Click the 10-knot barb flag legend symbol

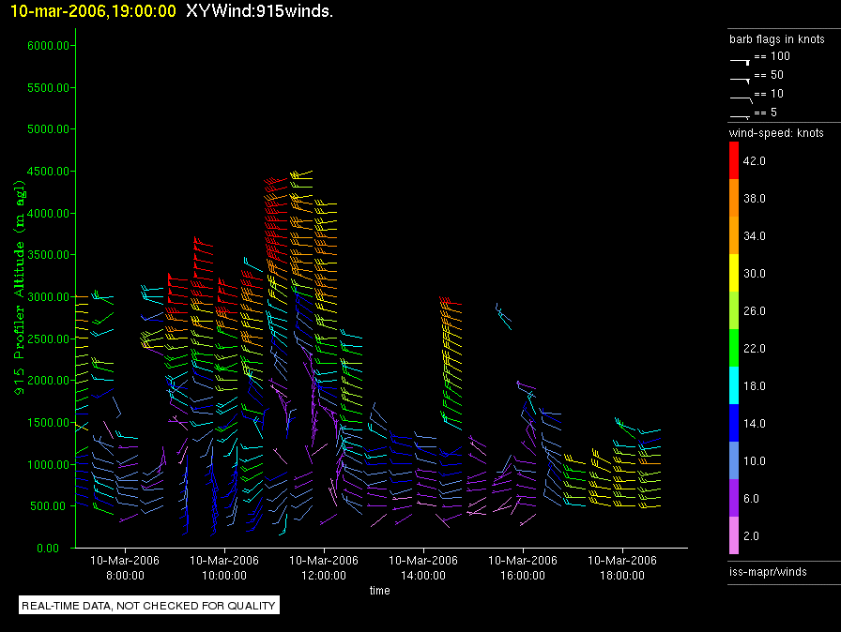click(x=741, y=97)
